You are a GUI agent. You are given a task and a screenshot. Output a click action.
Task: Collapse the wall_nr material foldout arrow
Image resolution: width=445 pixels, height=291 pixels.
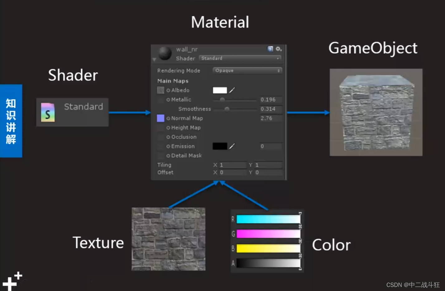pyautogui.click(x=154, y=59)
